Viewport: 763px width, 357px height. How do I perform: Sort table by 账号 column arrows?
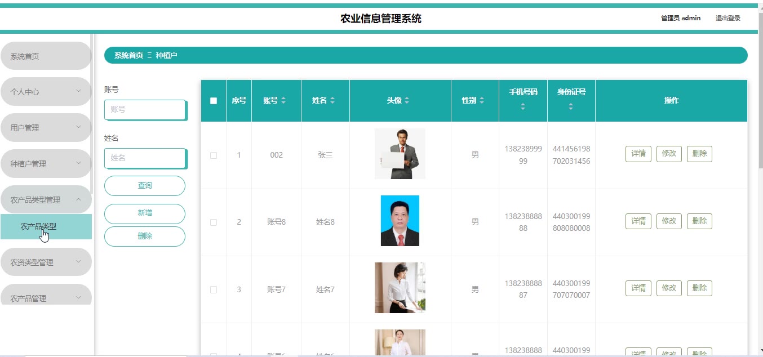[x=283, y=100]
